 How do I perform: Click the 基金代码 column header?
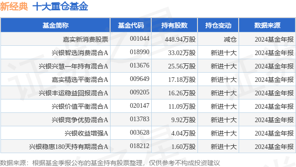(130, 25)
